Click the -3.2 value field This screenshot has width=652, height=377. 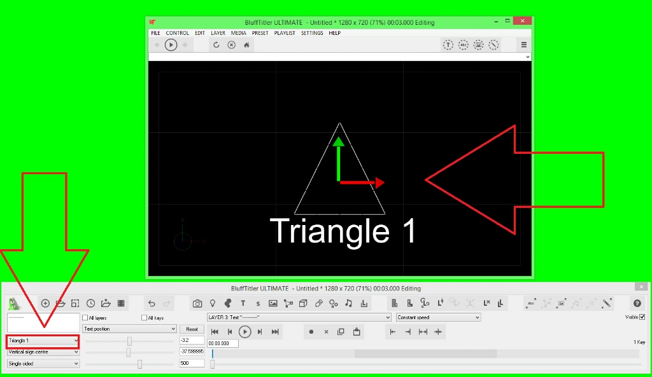tap(192, 340)
